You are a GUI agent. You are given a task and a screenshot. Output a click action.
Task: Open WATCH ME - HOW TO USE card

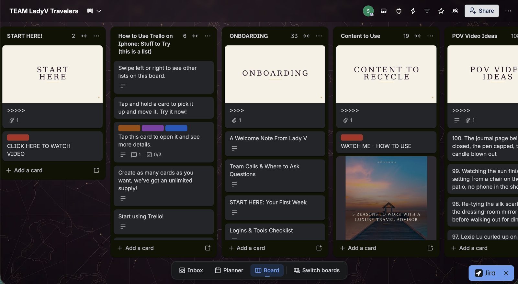coord(386,142)
